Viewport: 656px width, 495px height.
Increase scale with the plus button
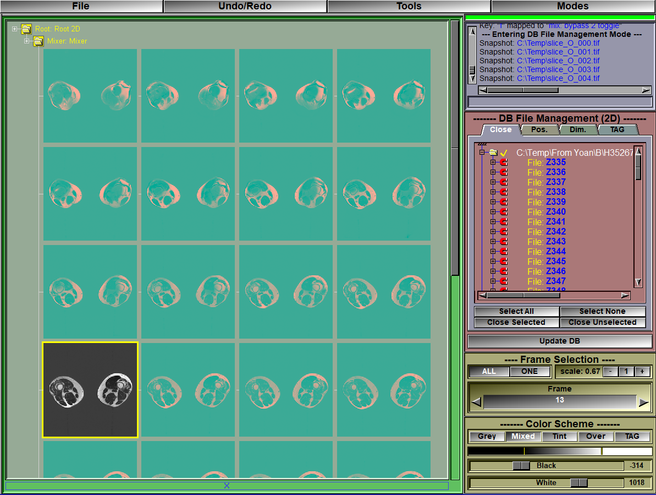coord(642,372)
